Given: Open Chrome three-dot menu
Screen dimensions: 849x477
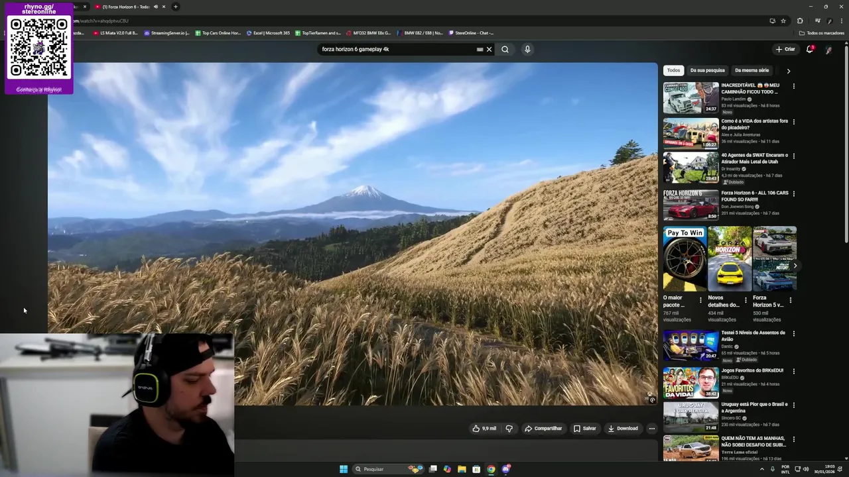Looking at the screenshot, I should pyautogui.click(x=842, y=21).
